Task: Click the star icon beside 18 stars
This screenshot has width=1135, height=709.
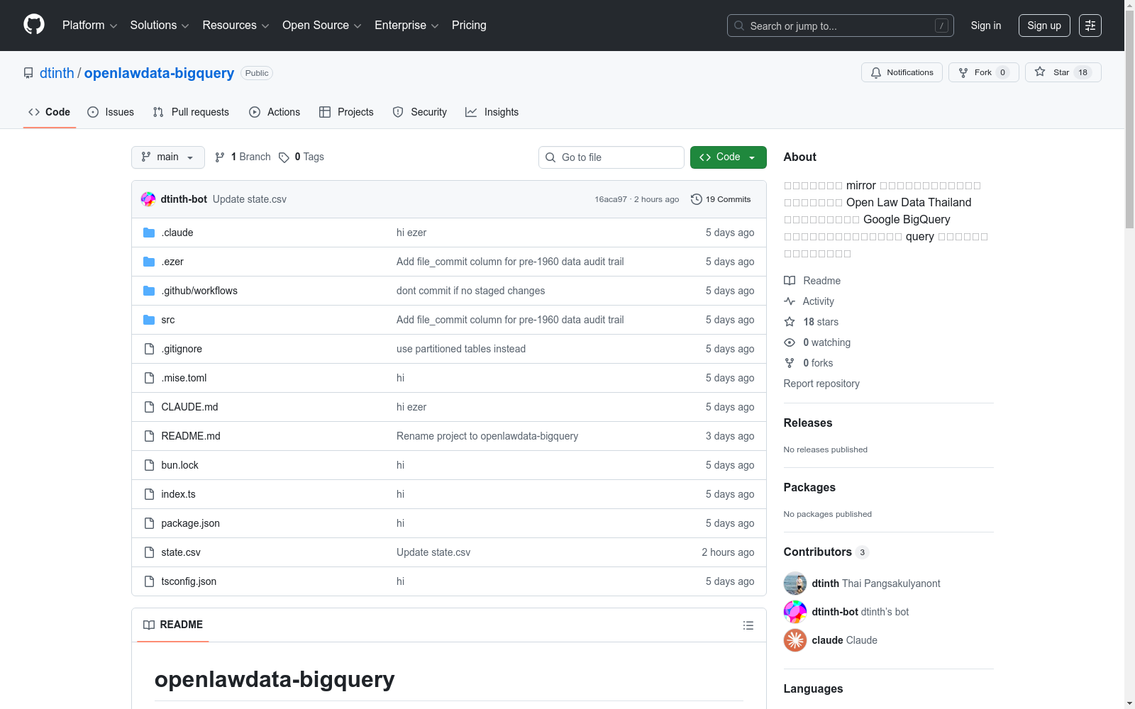Action: pos(790,322)
